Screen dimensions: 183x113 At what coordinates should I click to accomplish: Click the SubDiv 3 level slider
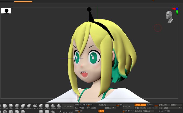[x=152, y=105]
